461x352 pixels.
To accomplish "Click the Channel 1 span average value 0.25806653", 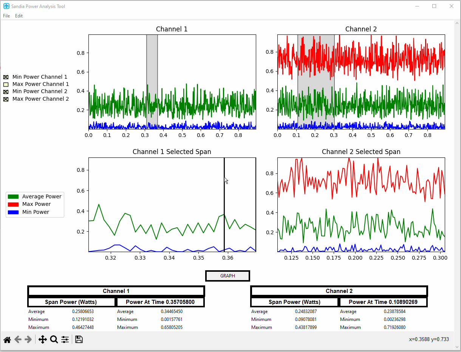I will pyautogui.click(x=83, y=312).
